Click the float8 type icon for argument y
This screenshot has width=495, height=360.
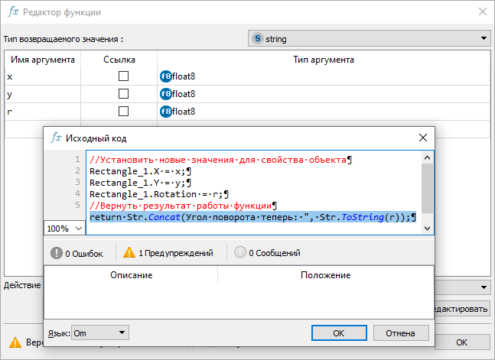165,94
